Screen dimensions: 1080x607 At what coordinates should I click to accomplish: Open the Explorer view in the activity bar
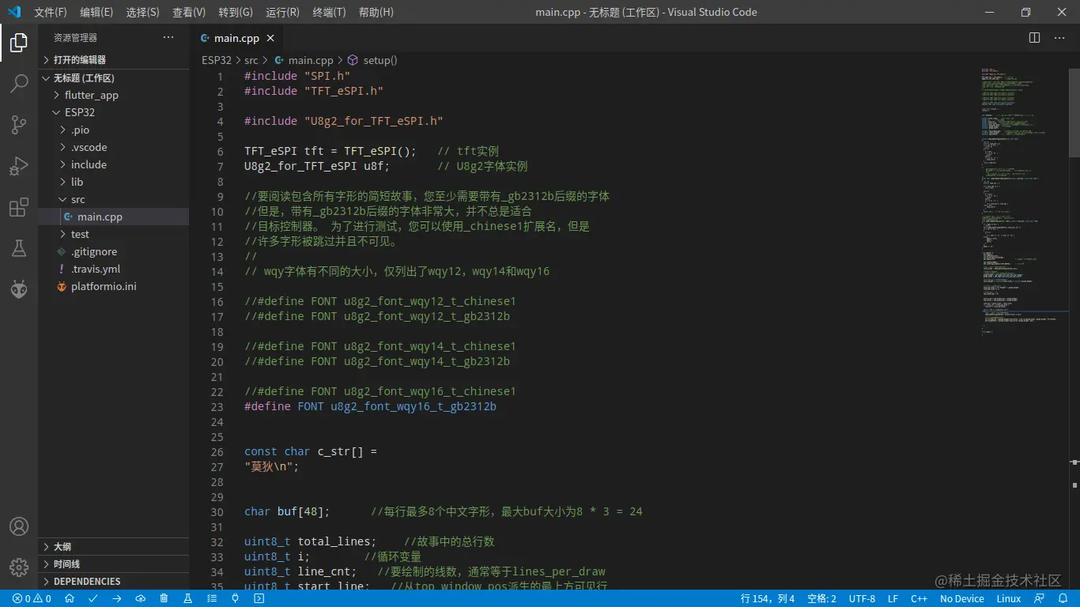(19, 43)
